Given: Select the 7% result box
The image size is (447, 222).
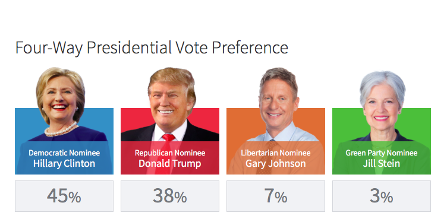Looking at the screenshot, I should click(x=276, y=196).
